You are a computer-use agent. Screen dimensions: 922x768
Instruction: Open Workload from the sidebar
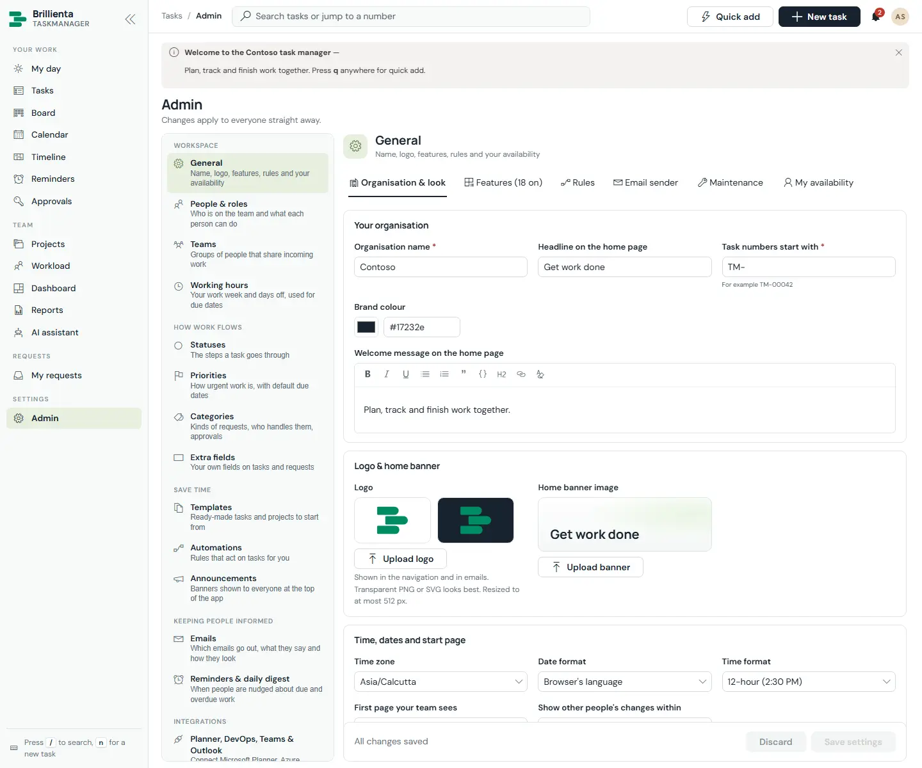[x=74, y=266]
